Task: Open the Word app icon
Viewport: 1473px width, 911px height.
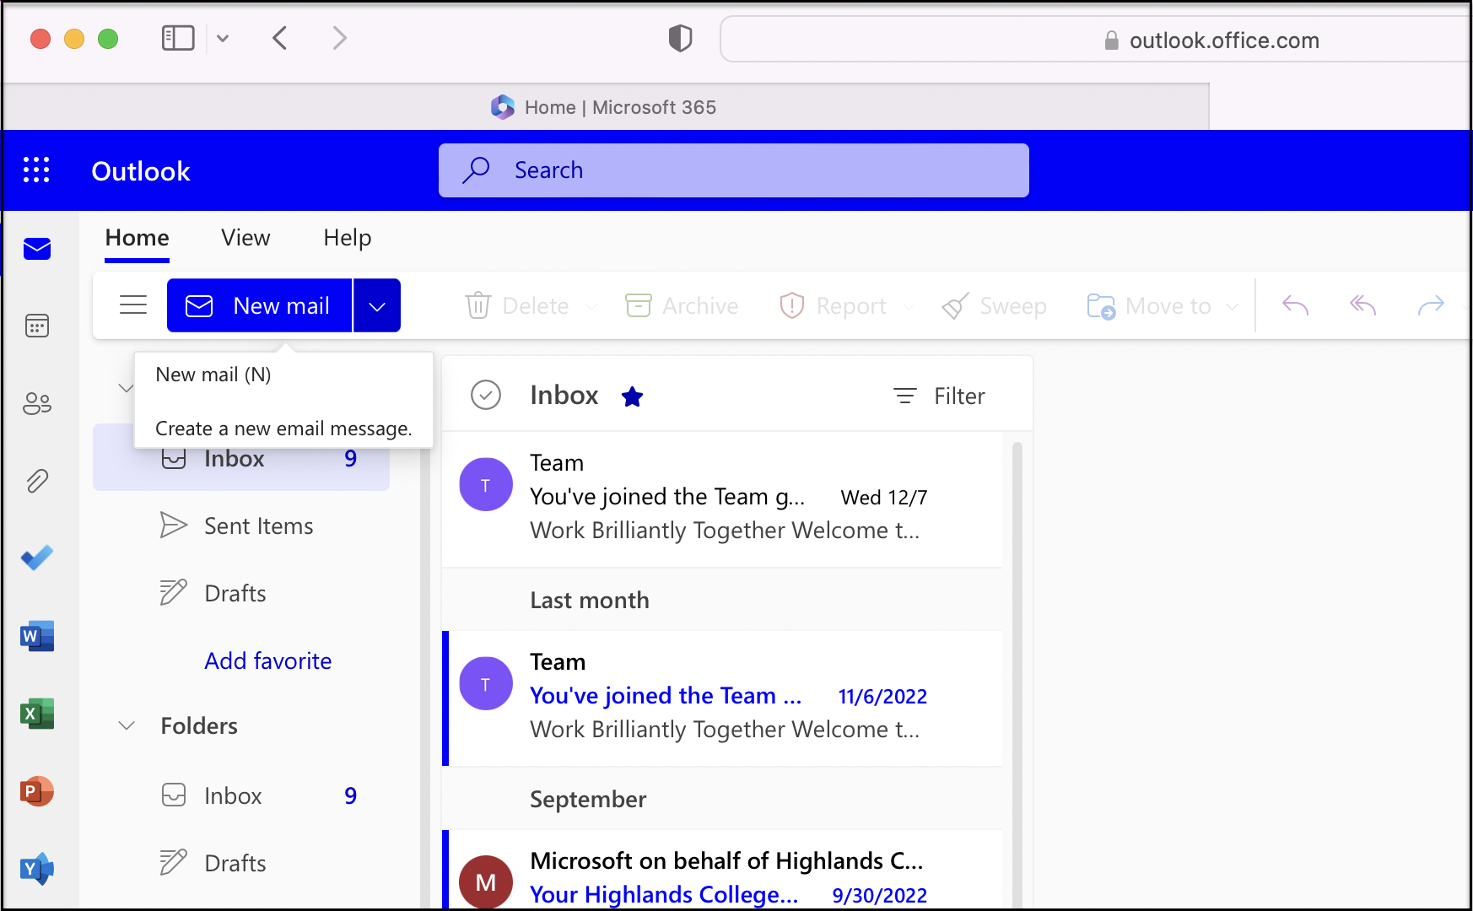Action: click(x=37, y=636)
